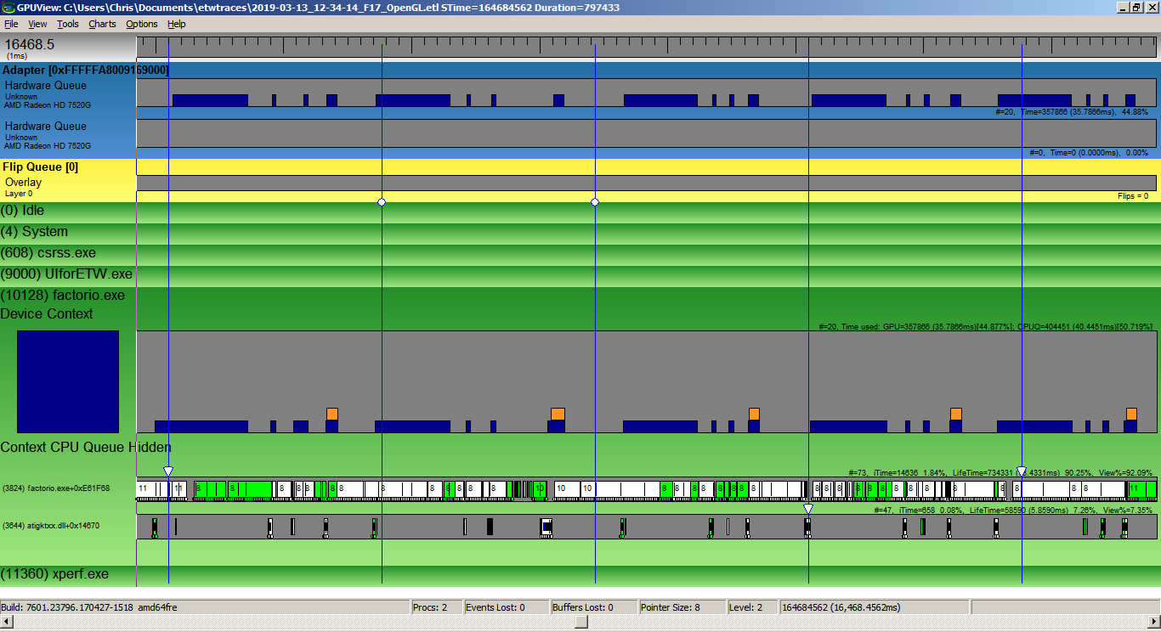
Task: Expand the (11360) xperf.exe process row
Action: click(x=54, y=574)
